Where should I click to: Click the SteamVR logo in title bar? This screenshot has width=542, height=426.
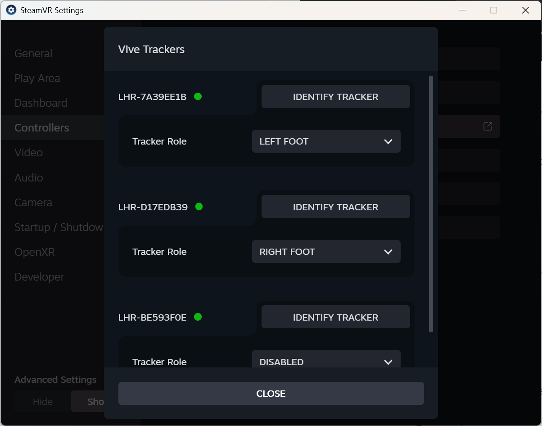coord(11,10)
